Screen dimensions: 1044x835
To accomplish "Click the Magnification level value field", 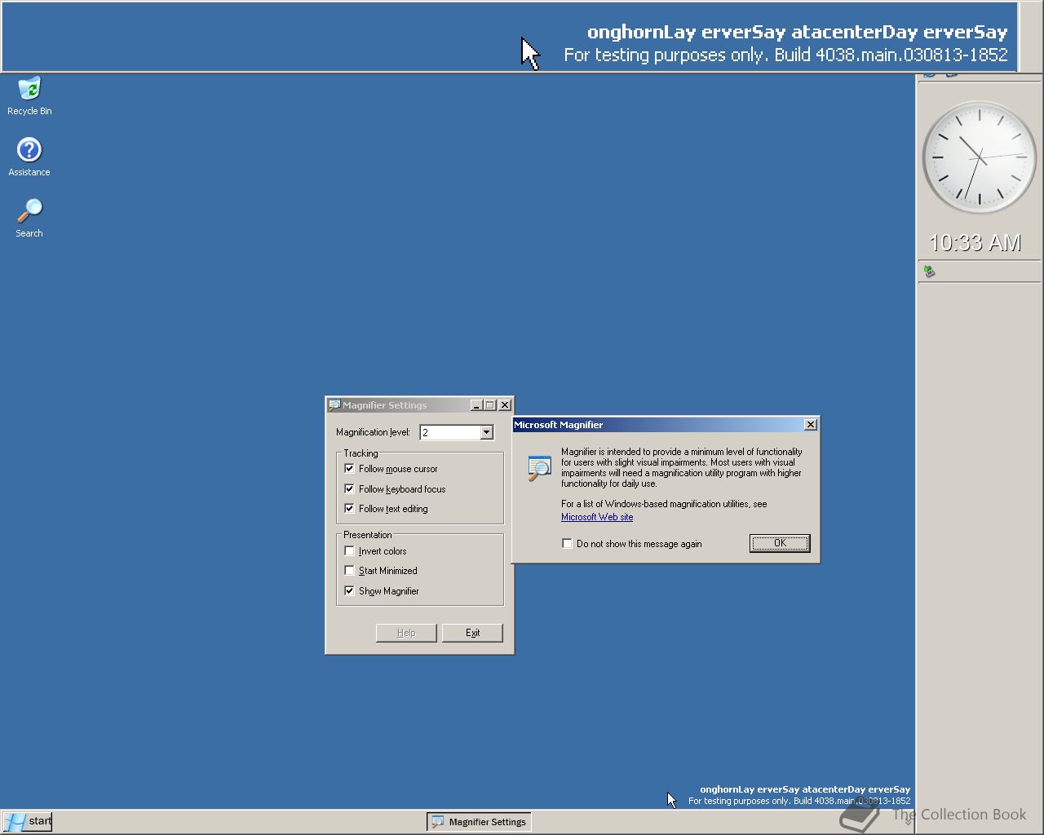I will point(450,433).
